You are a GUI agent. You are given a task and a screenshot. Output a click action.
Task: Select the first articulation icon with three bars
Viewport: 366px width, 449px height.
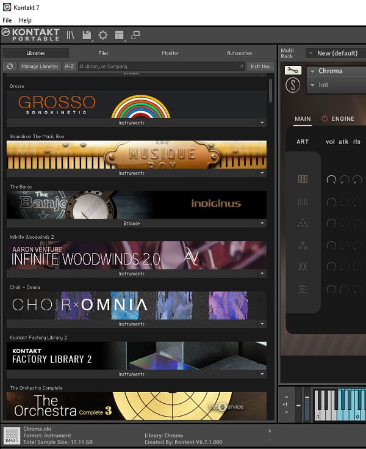click(x=303, y=179)
